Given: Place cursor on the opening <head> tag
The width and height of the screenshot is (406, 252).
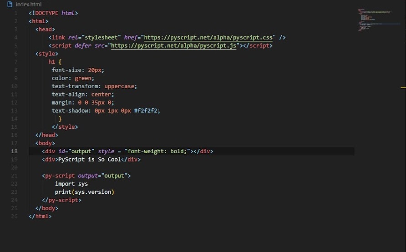Looking at the screenshot, I should click(x=46, y=30).
